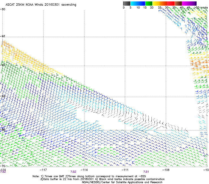Click the 'NOAA/NESDIS/Center for Satellite Applications and Research' credit

click(x=122, y=182)
